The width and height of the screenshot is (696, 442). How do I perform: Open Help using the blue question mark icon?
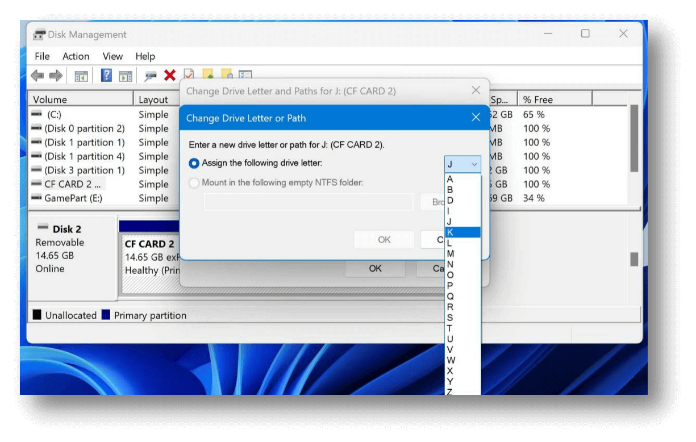(106, 74)
